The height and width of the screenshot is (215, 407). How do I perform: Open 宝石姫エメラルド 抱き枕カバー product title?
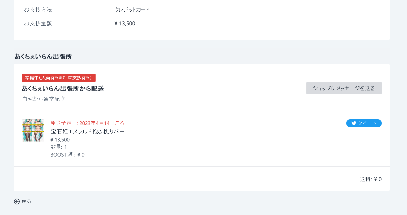pos(87,131)
